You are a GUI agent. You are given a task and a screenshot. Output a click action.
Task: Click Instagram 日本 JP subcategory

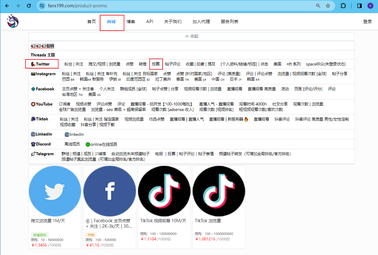235,79
